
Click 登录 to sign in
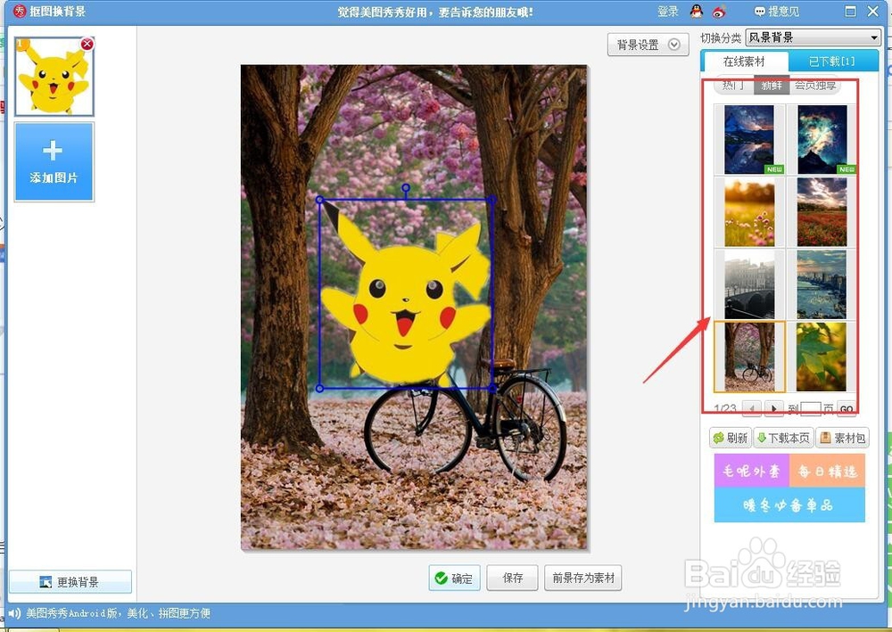(x=668, y=12)
